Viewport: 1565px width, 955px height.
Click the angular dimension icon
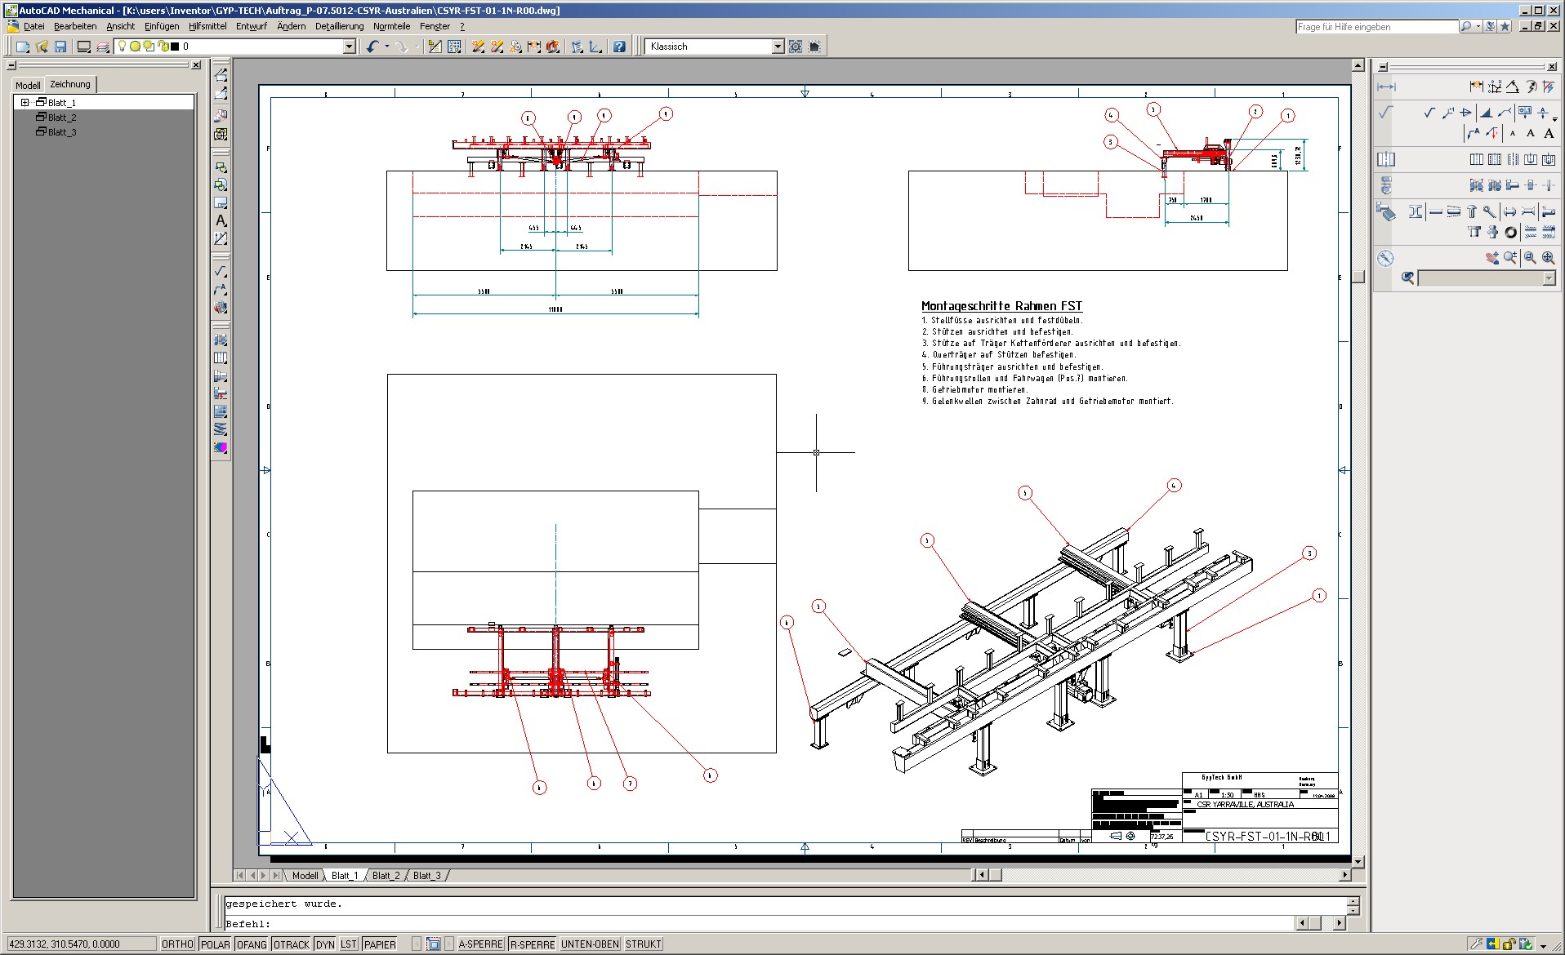[x=1513, y=87]
